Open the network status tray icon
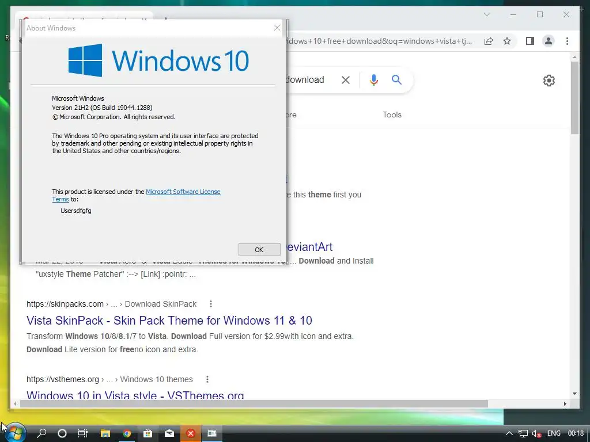 click(x=523, y=433)
